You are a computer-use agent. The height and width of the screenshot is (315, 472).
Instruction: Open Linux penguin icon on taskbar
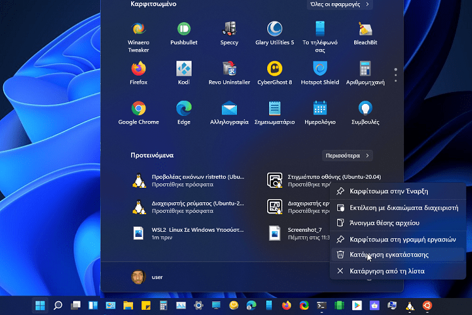coord(410,306)
